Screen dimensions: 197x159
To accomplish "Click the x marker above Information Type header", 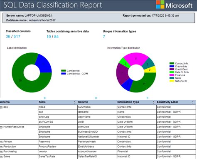I will 148,98.
